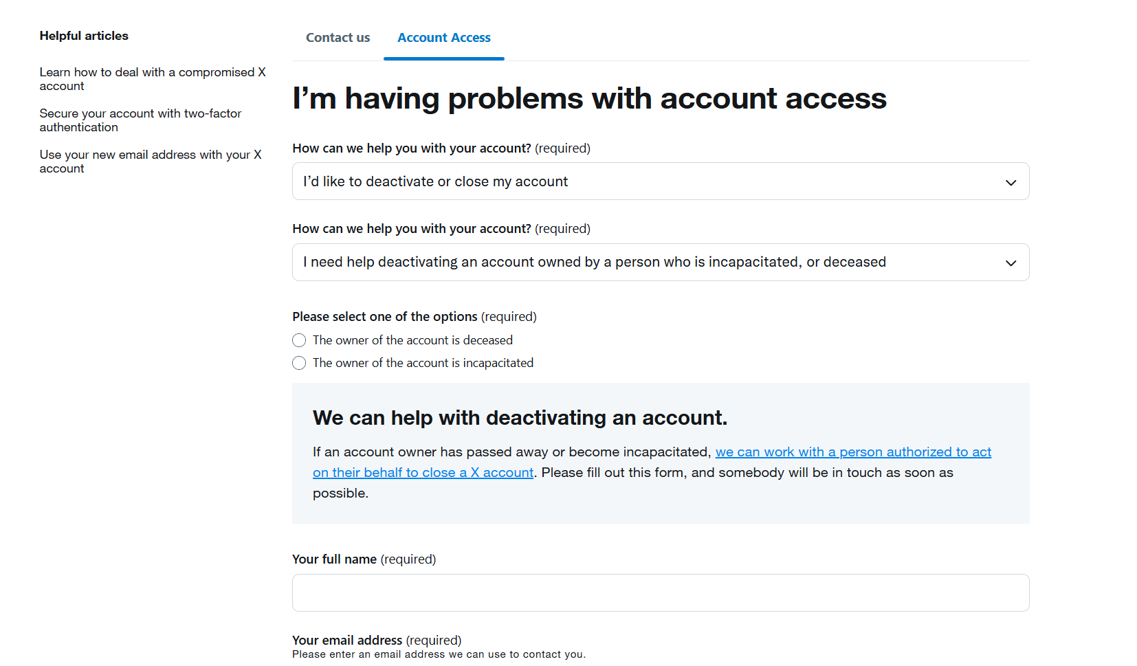Viewport: 1137px width, 666px height.
Task: Click the 'Your full name (required)' label
Action: pos(364,559)
